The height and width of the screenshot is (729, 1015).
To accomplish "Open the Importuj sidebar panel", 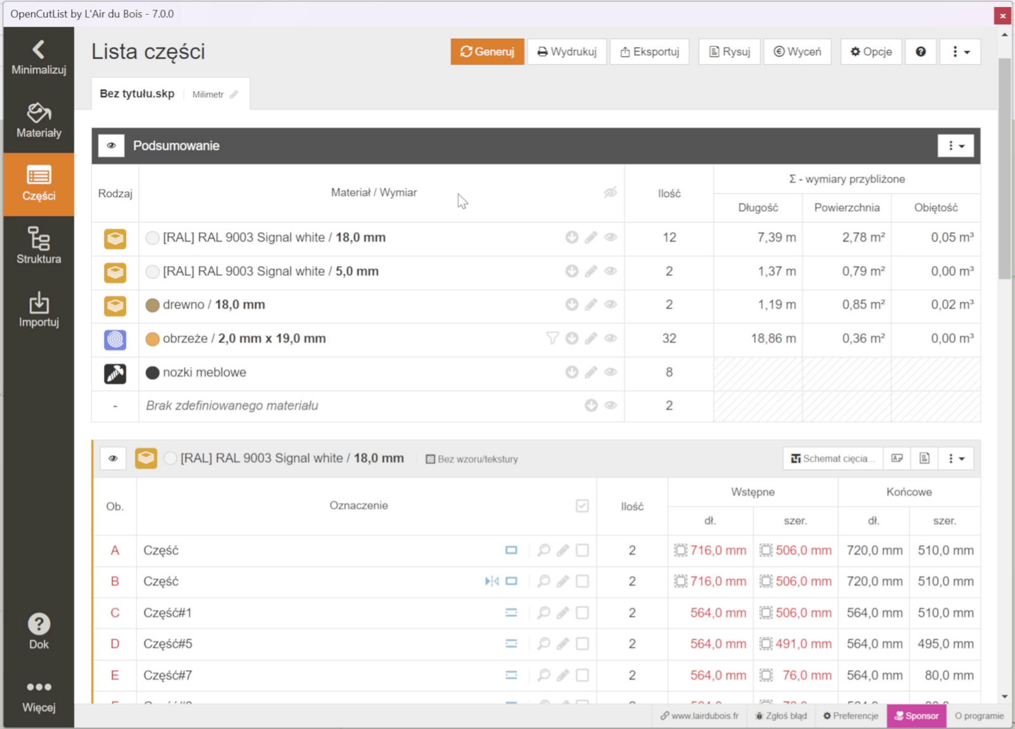I will [x=39, y=309].
